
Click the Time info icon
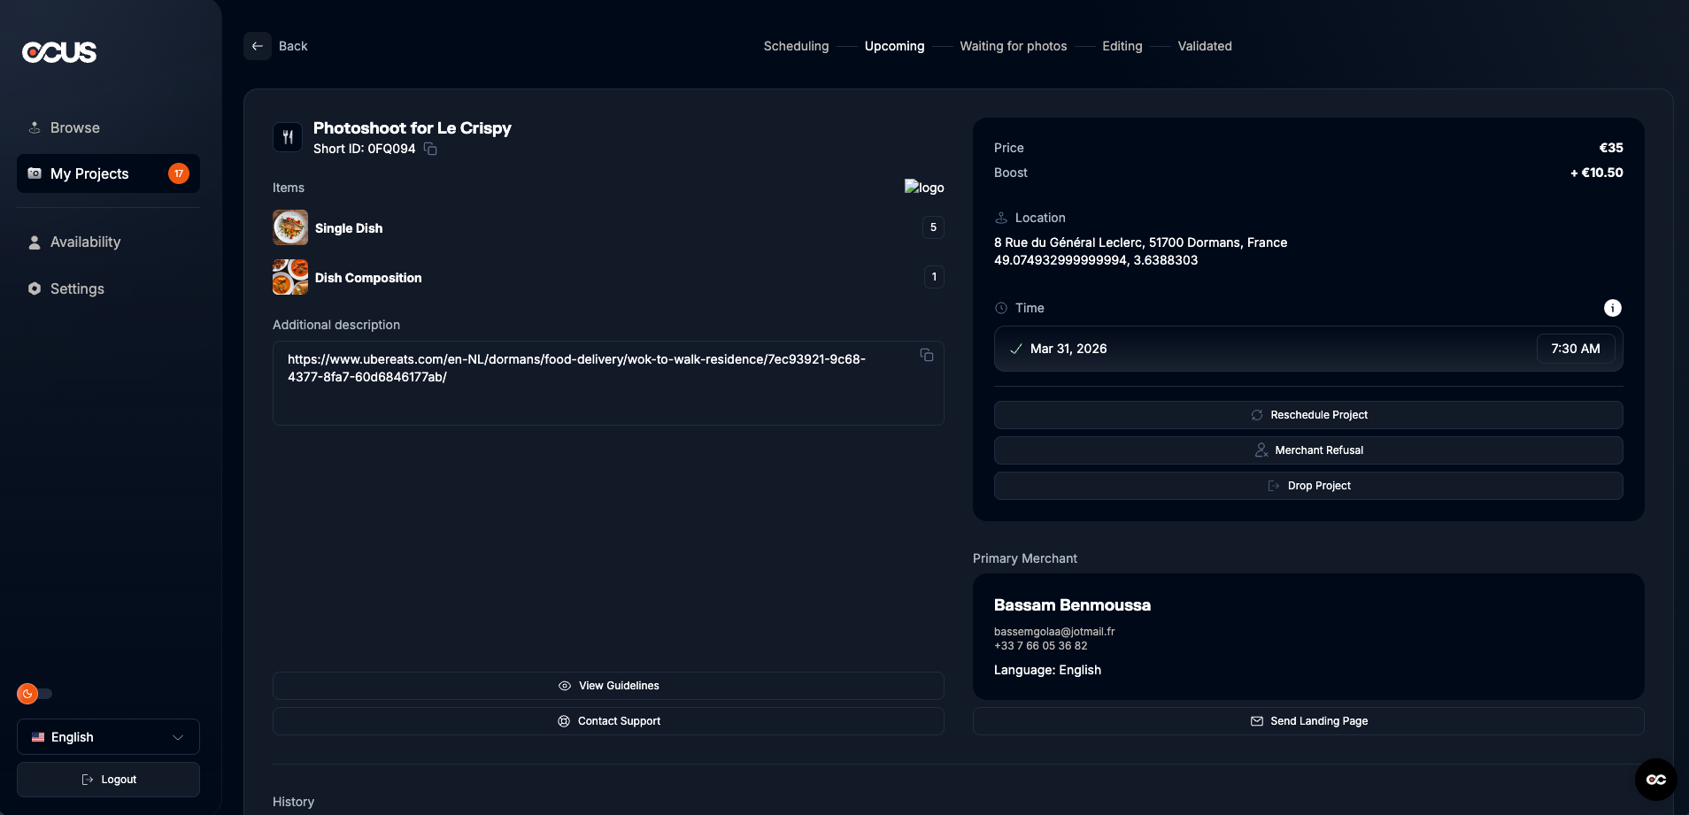tap(1612, 308)
